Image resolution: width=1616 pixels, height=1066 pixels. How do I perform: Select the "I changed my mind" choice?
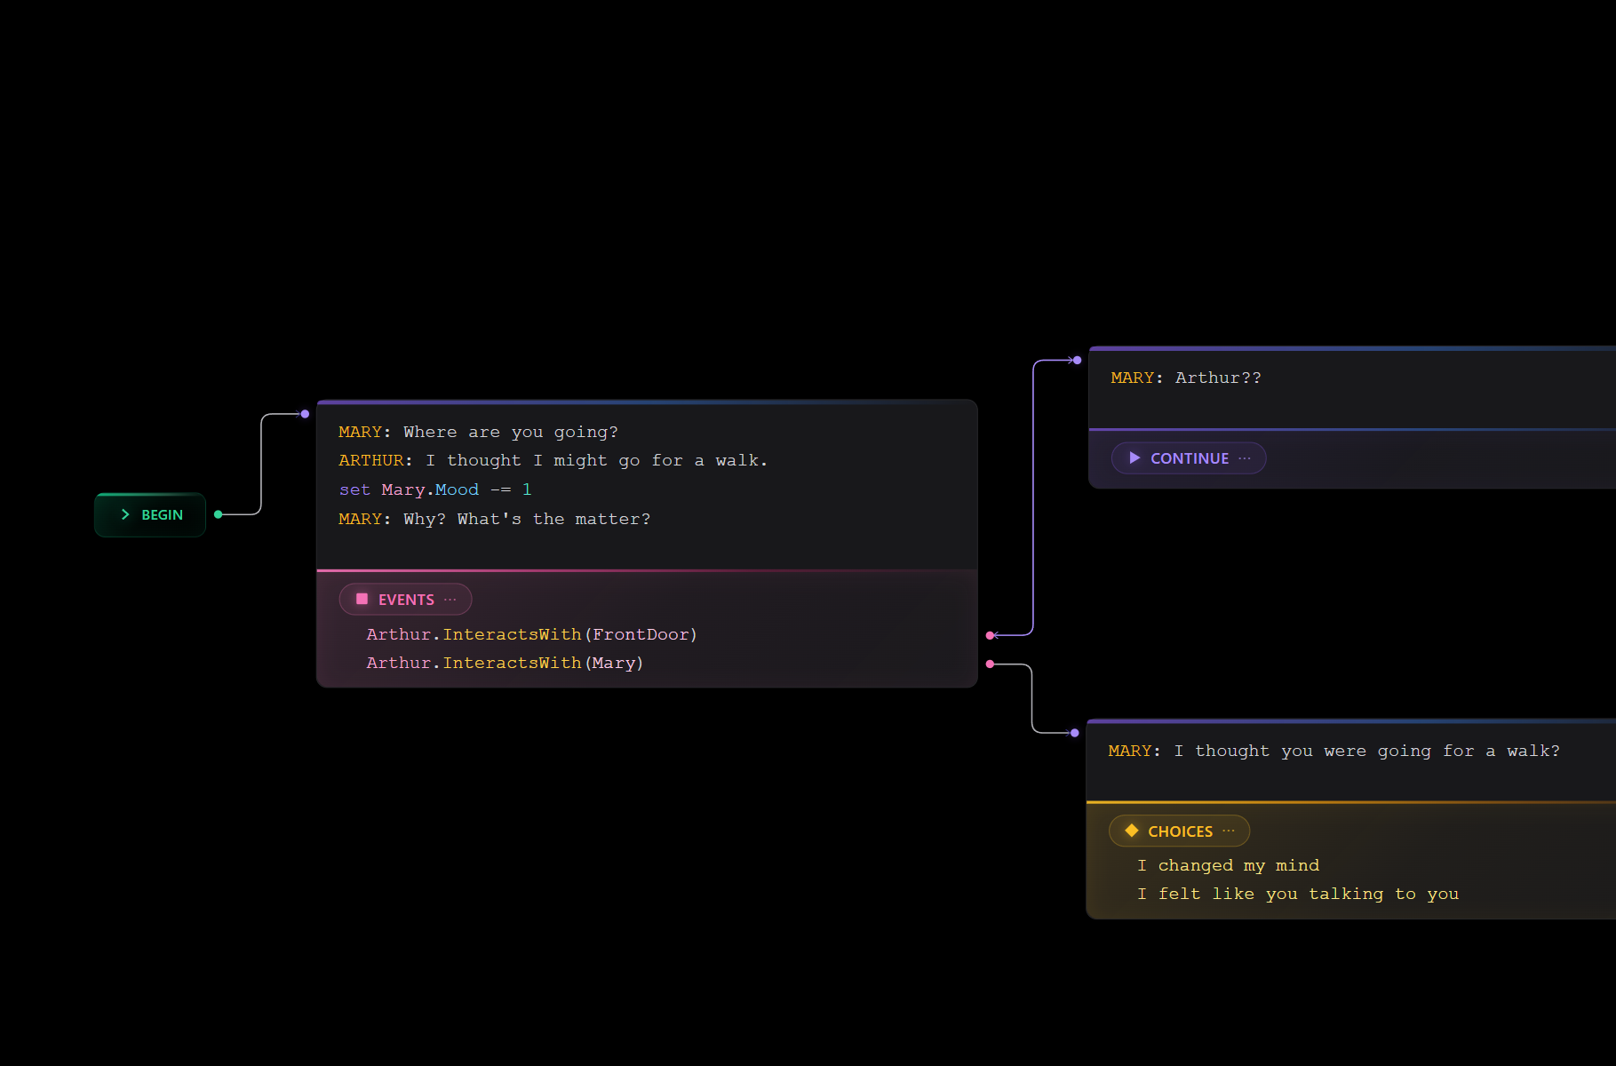tap(1228, 865)
